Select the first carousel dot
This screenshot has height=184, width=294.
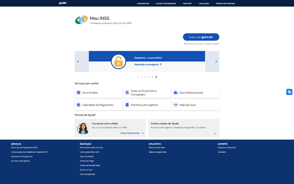tap(138, 77)
